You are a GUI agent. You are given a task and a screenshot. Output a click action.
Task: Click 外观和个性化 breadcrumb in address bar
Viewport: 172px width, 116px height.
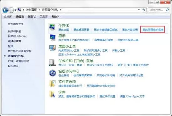[x=50, y=10]
